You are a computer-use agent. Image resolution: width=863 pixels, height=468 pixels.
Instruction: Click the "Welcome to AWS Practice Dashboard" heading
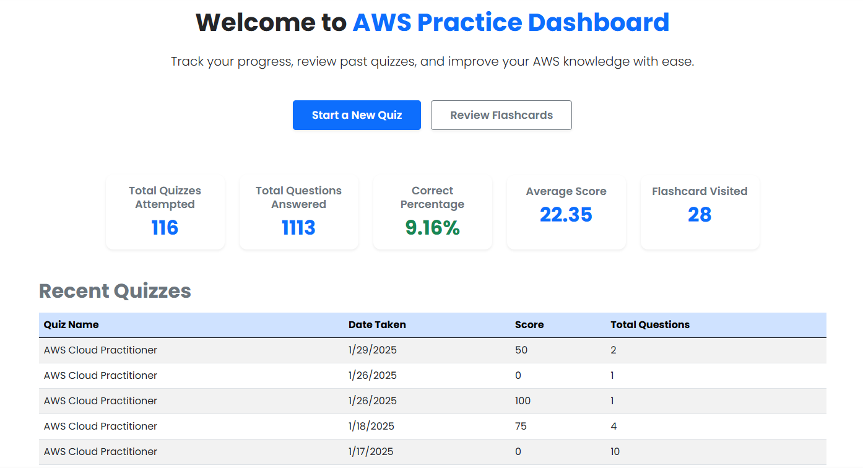click(433, 22)
